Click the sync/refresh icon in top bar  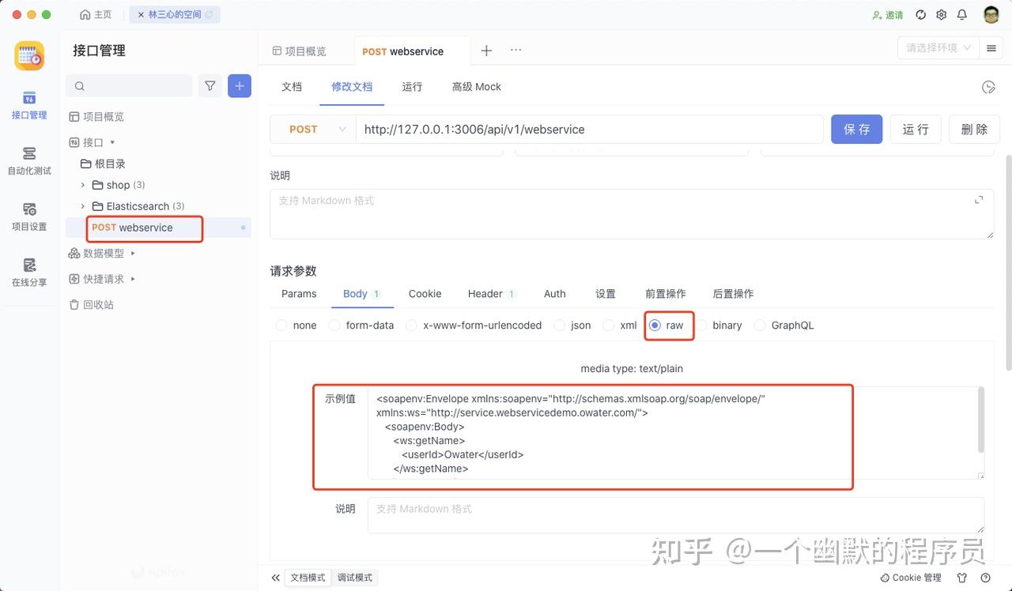(919, 14)
